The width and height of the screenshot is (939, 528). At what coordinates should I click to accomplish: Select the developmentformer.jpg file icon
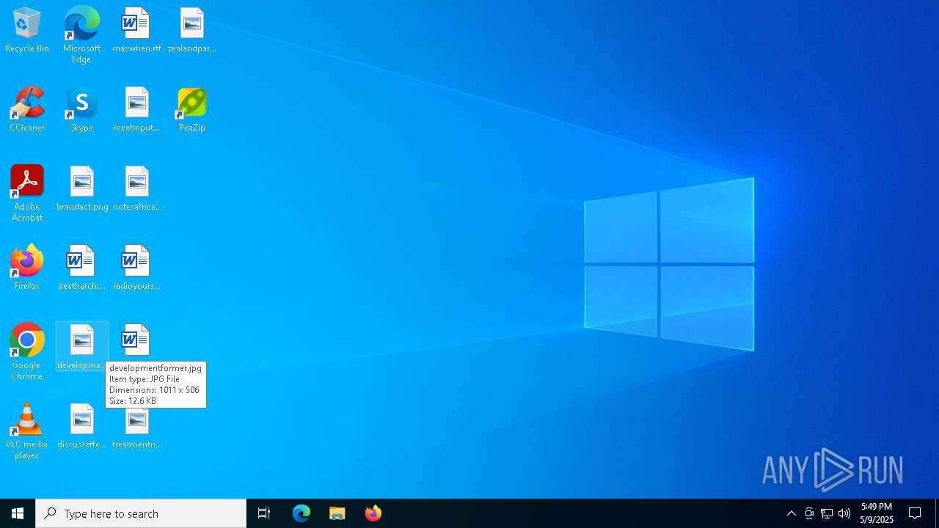point(81,346)
